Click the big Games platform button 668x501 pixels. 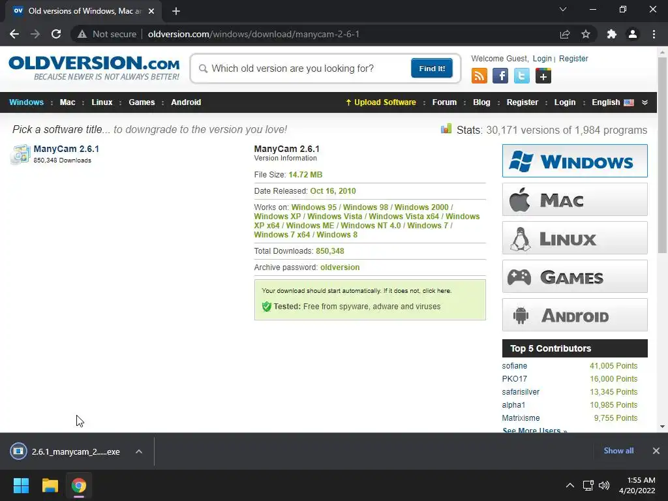point(575,277)
